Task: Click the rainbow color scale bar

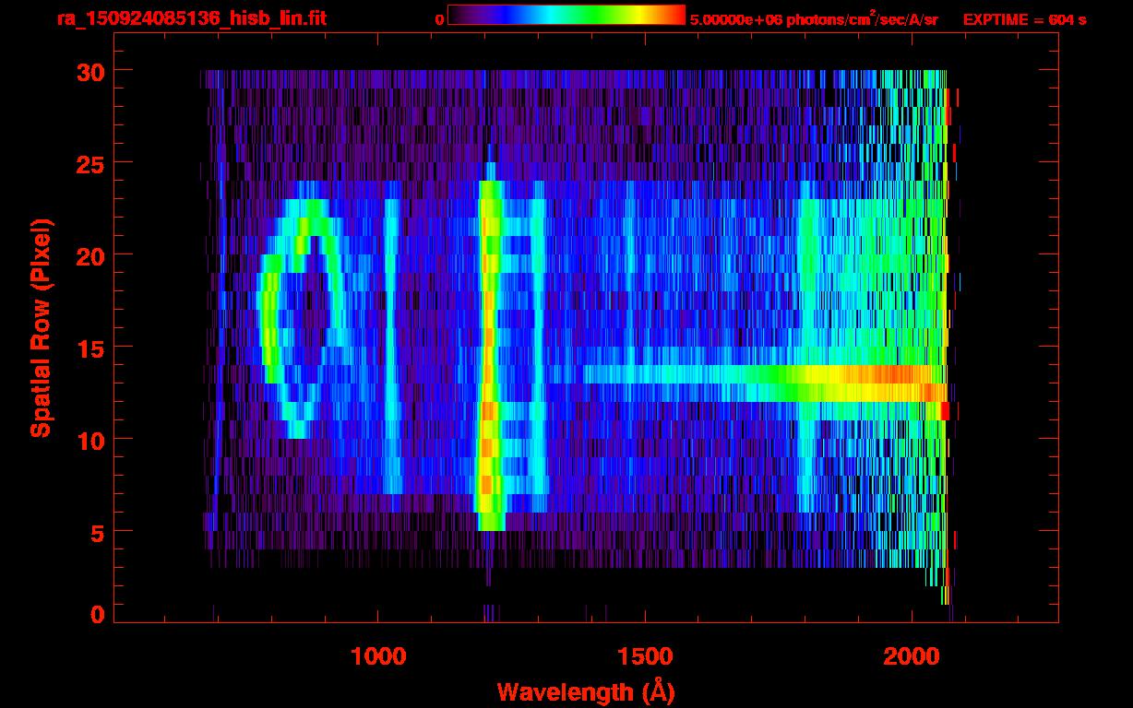Action: coord(566,15)
